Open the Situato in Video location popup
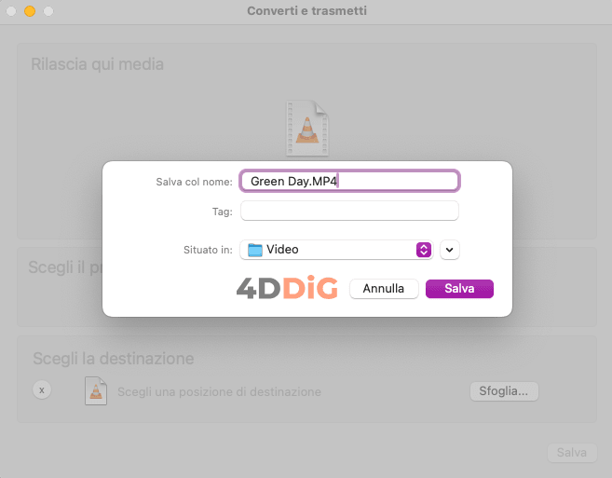This screenshot has width=612, height=478. pos(335,250)
